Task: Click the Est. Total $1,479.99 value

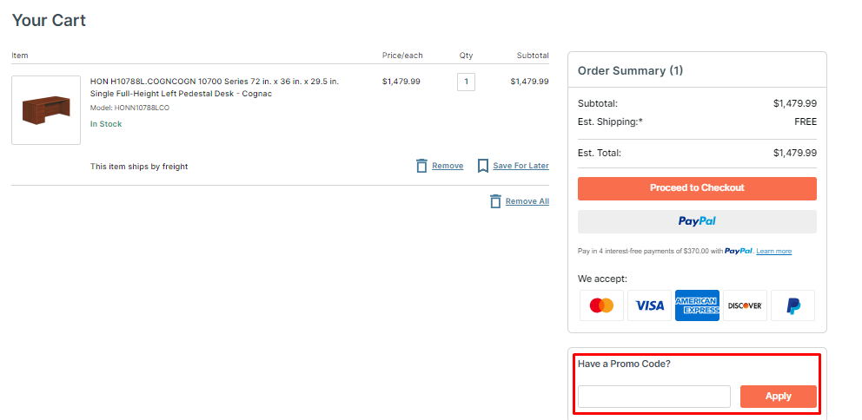Action: (795, 154)
